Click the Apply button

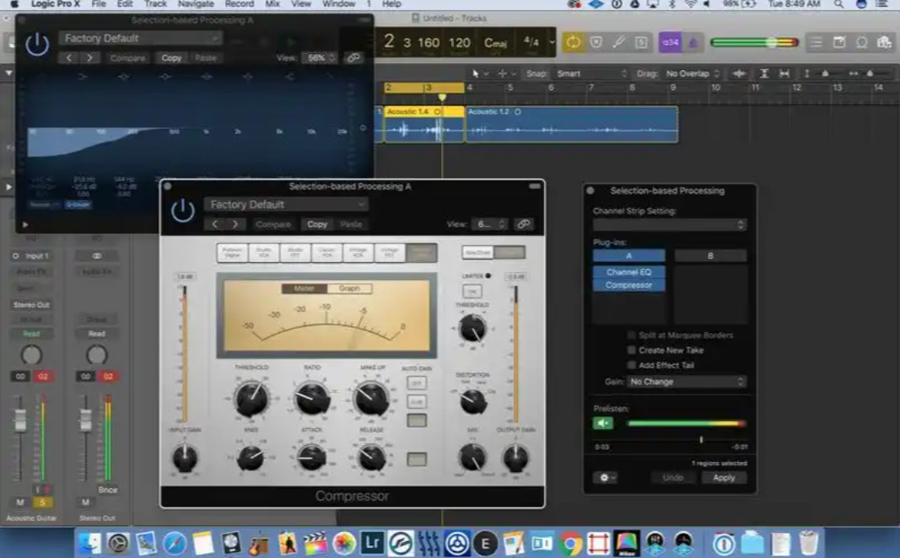tap(724, 477)
